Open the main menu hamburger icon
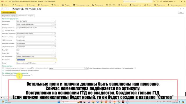This screenshot has height=104, width=186. tap(6, 1)
